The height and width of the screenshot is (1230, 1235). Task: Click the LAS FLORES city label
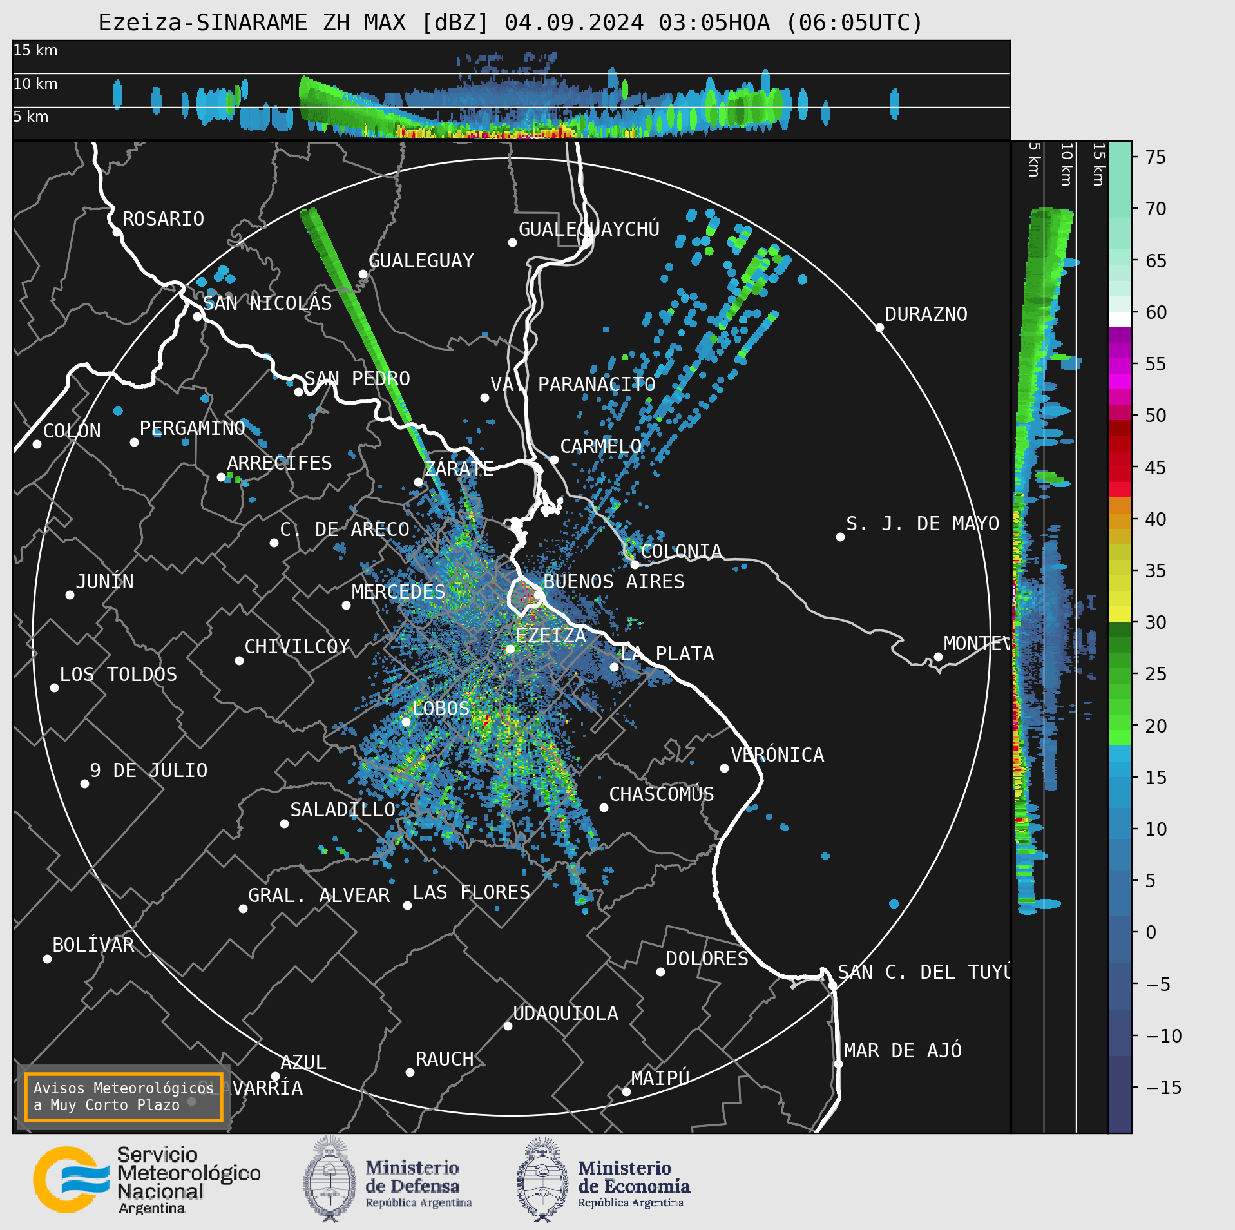coord(471,892)
